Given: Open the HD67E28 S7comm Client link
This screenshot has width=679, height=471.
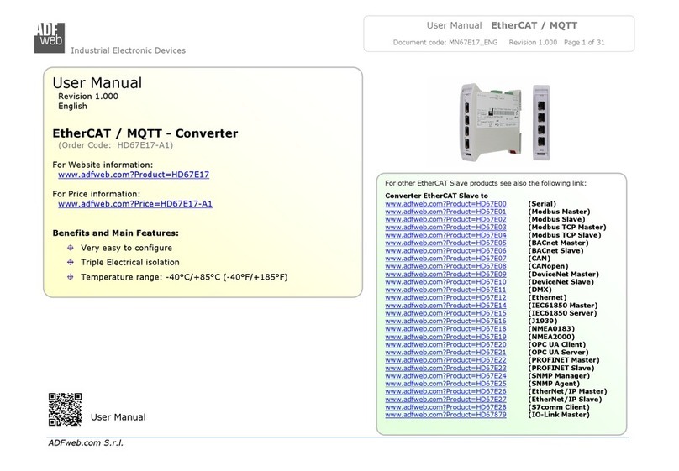Looking at the screenshot, I should point(445,407).
